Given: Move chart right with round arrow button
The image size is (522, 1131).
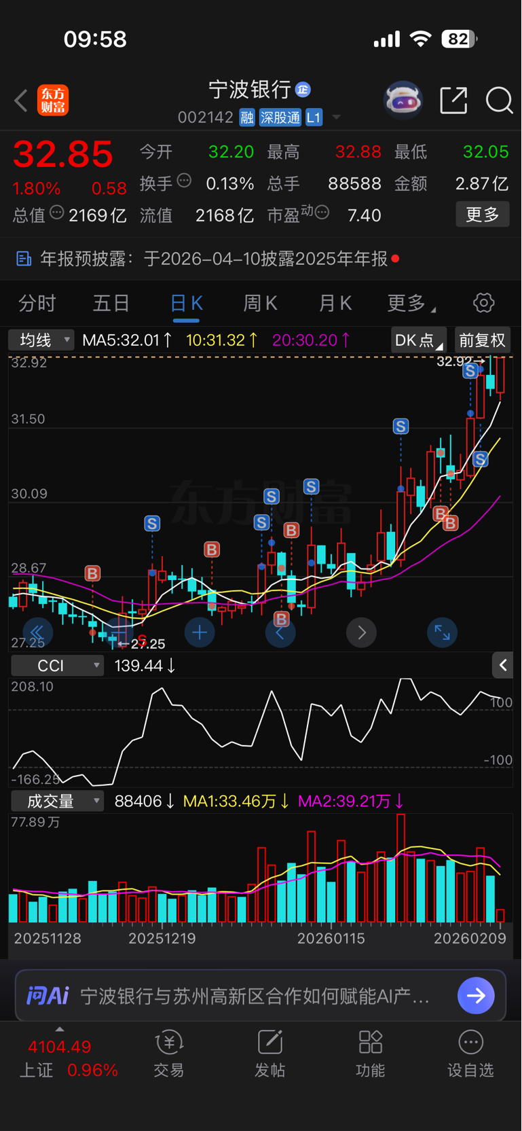Looking at the screenshot, I should pos(361,633).
